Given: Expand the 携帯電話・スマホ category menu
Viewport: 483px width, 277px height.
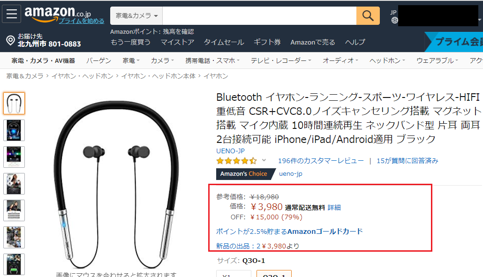Looking at the screenshot, I should pos(212,60).
